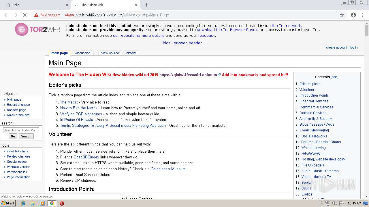Screen dimensions: 369x207
Task: Click the create account link
Action: click(336, 47)
